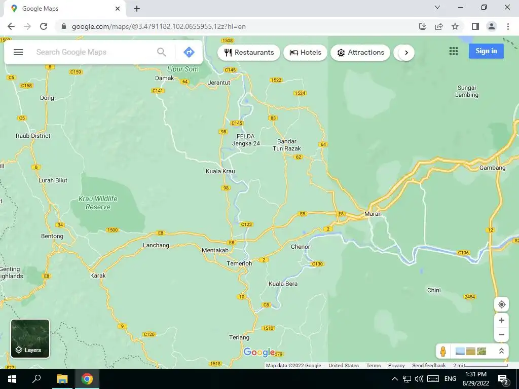Click the search magnifier icon in Maps
519x389 pixels.
pyautogui.click(x=162, y=52)
